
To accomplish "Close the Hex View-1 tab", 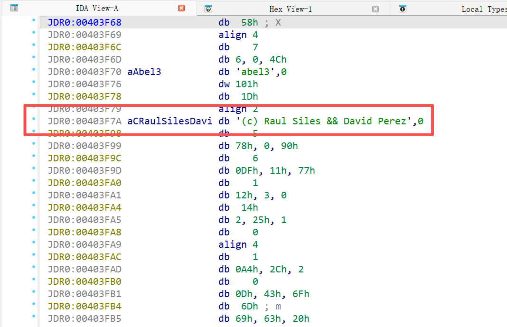I will click(x=376, y=9).
